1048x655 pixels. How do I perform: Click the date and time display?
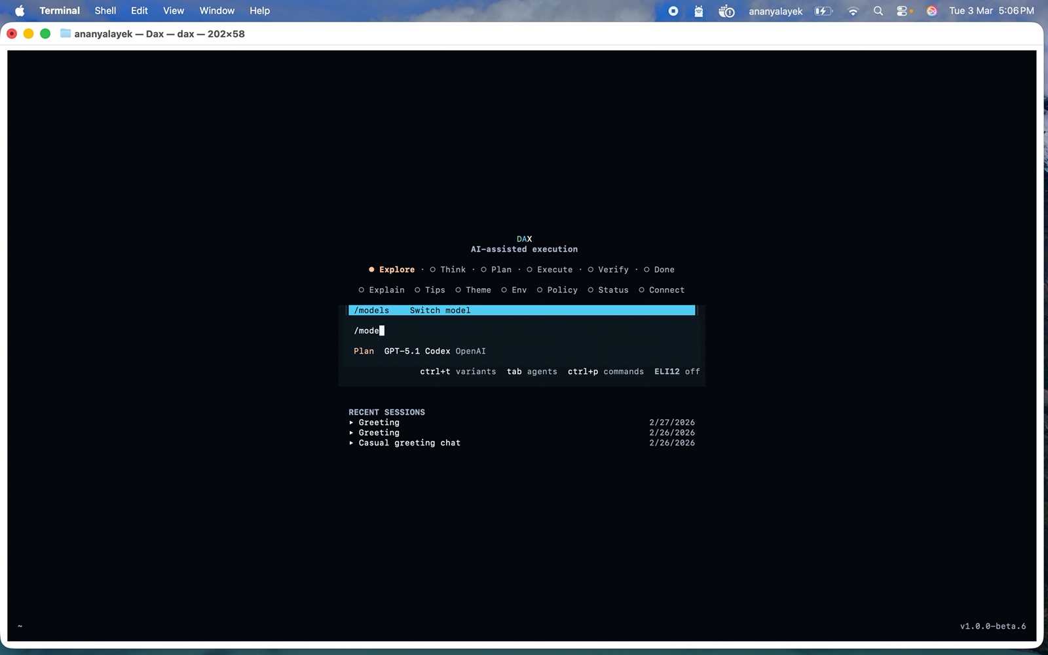992,11
